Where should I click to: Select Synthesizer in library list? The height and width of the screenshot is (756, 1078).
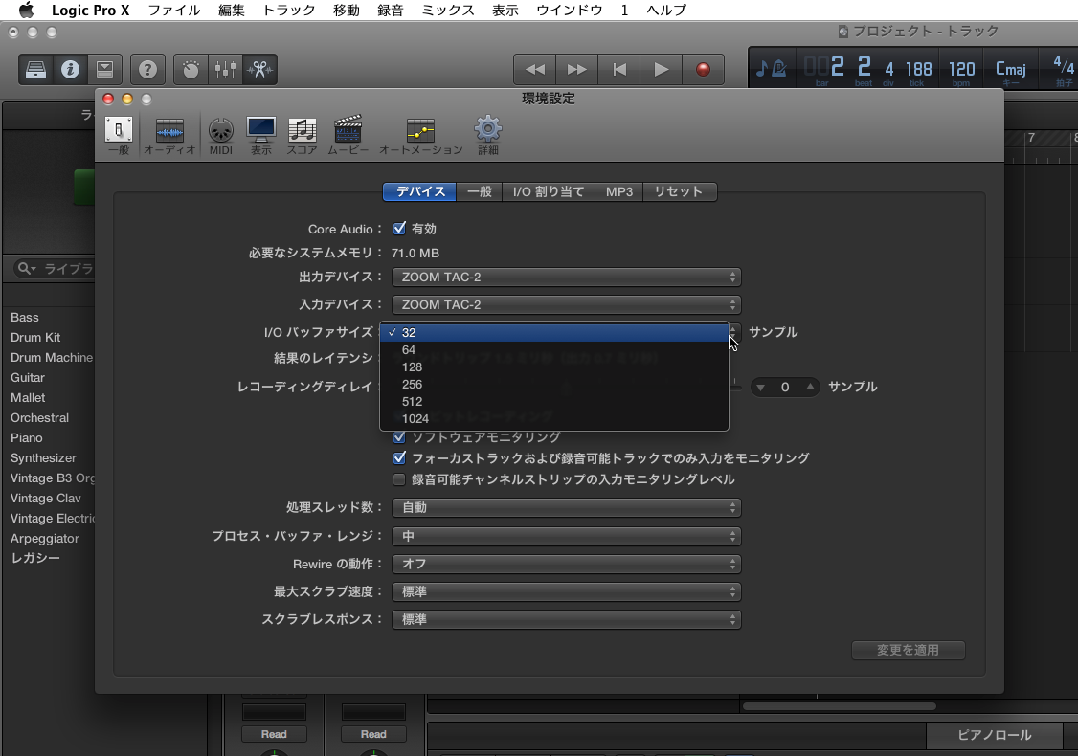tap(43, 457)
